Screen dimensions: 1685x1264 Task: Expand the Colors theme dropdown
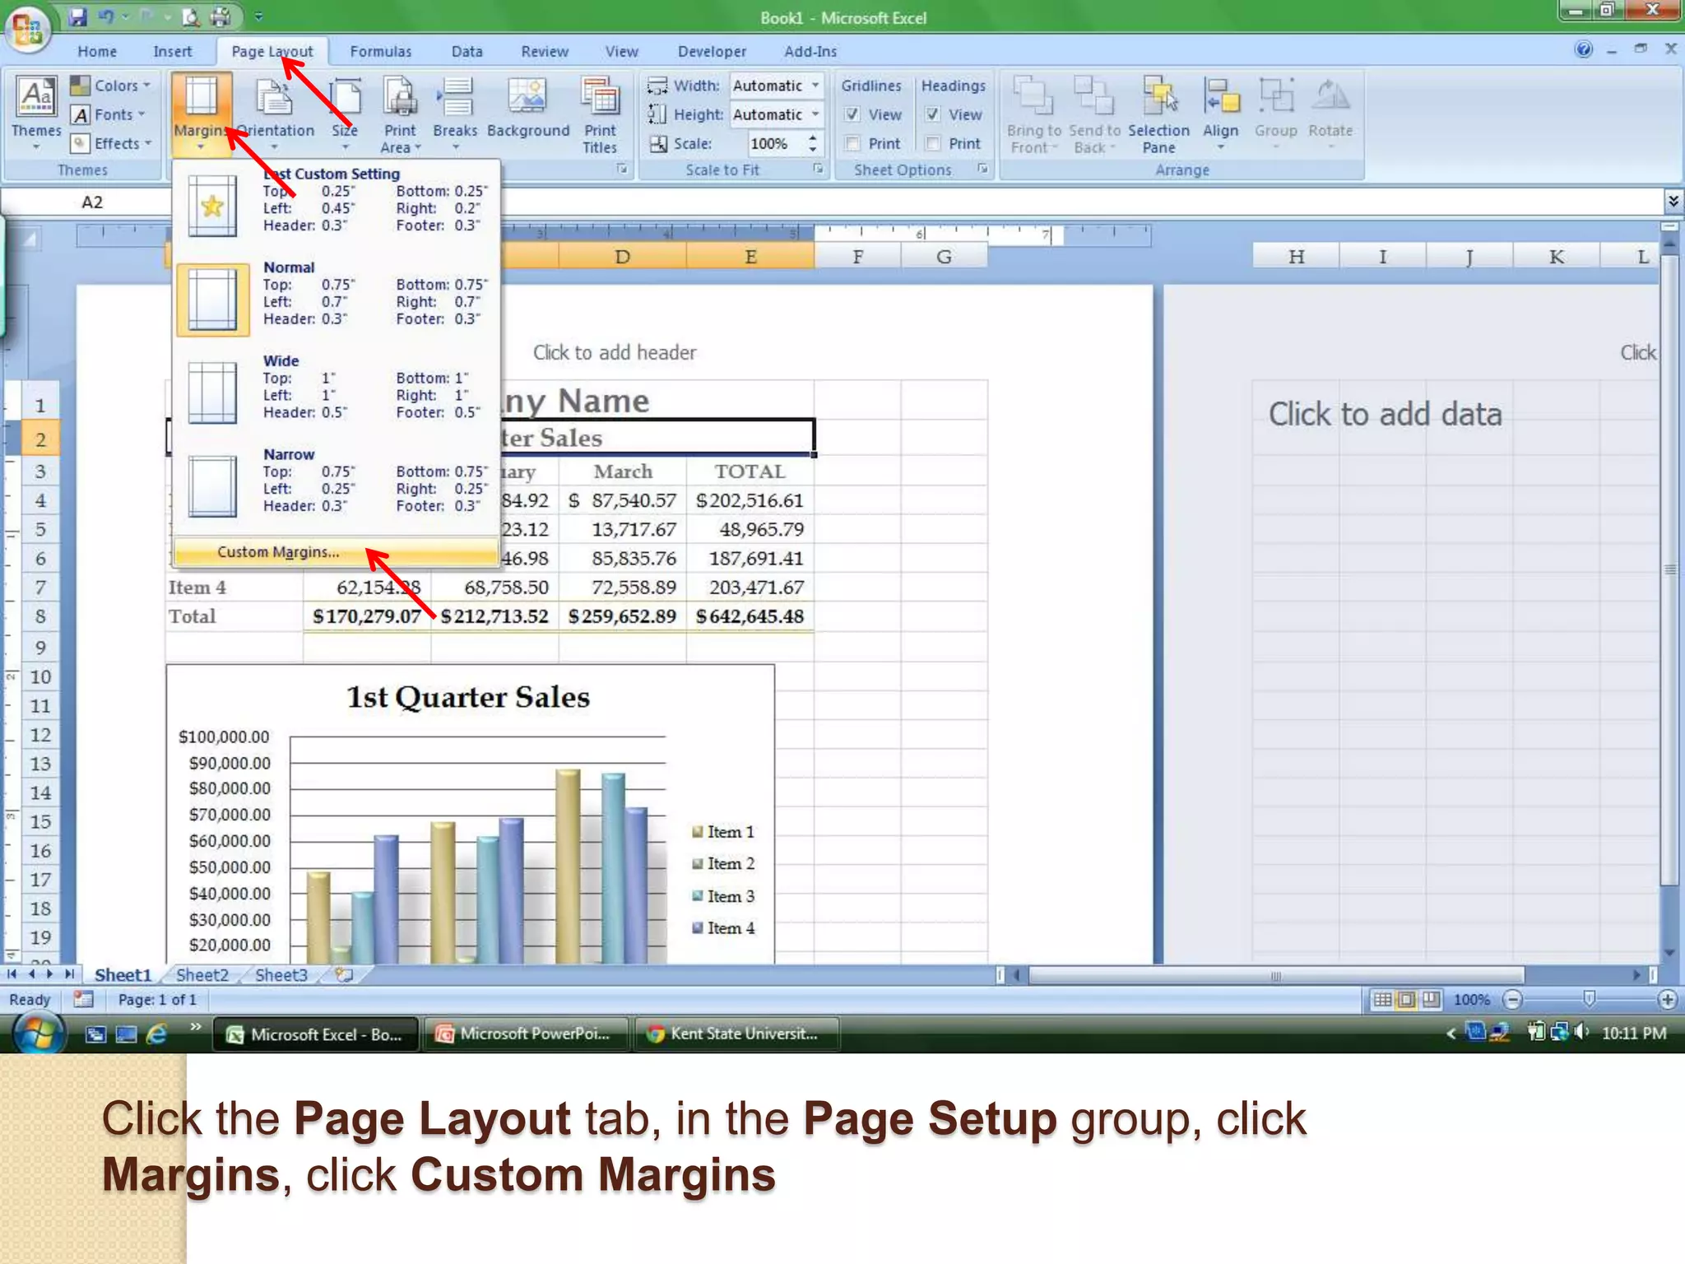[x=112, y=86]
